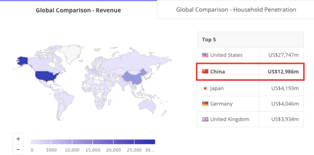Click the United Kingdom flag icon
314x155 pixels.
[205, 119]
